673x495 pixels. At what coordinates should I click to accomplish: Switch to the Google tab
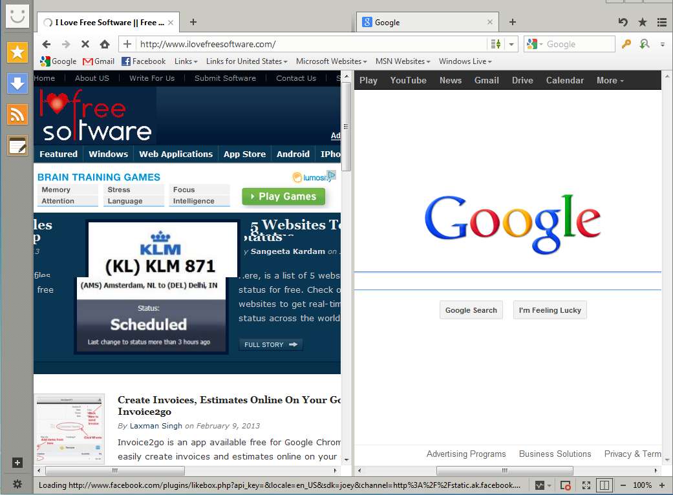click(427, 23)
